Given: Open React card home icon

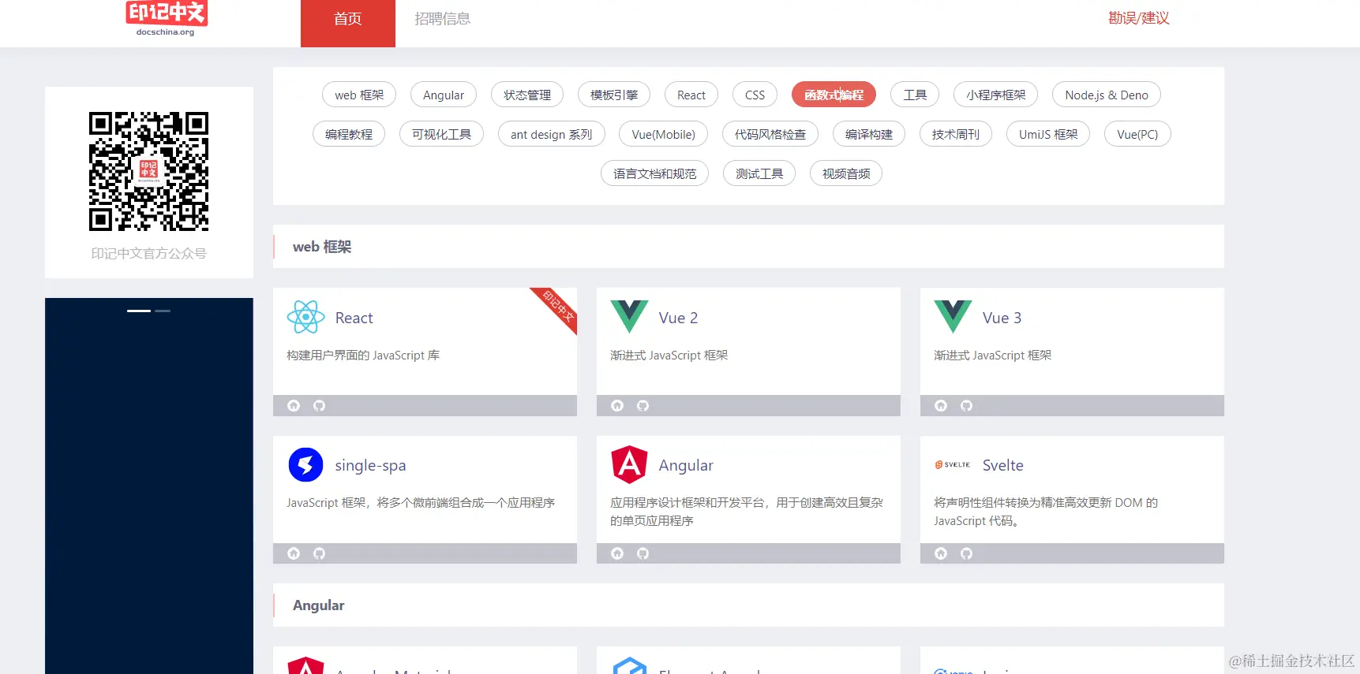Looking at the screenshot, I should (294, 406).
